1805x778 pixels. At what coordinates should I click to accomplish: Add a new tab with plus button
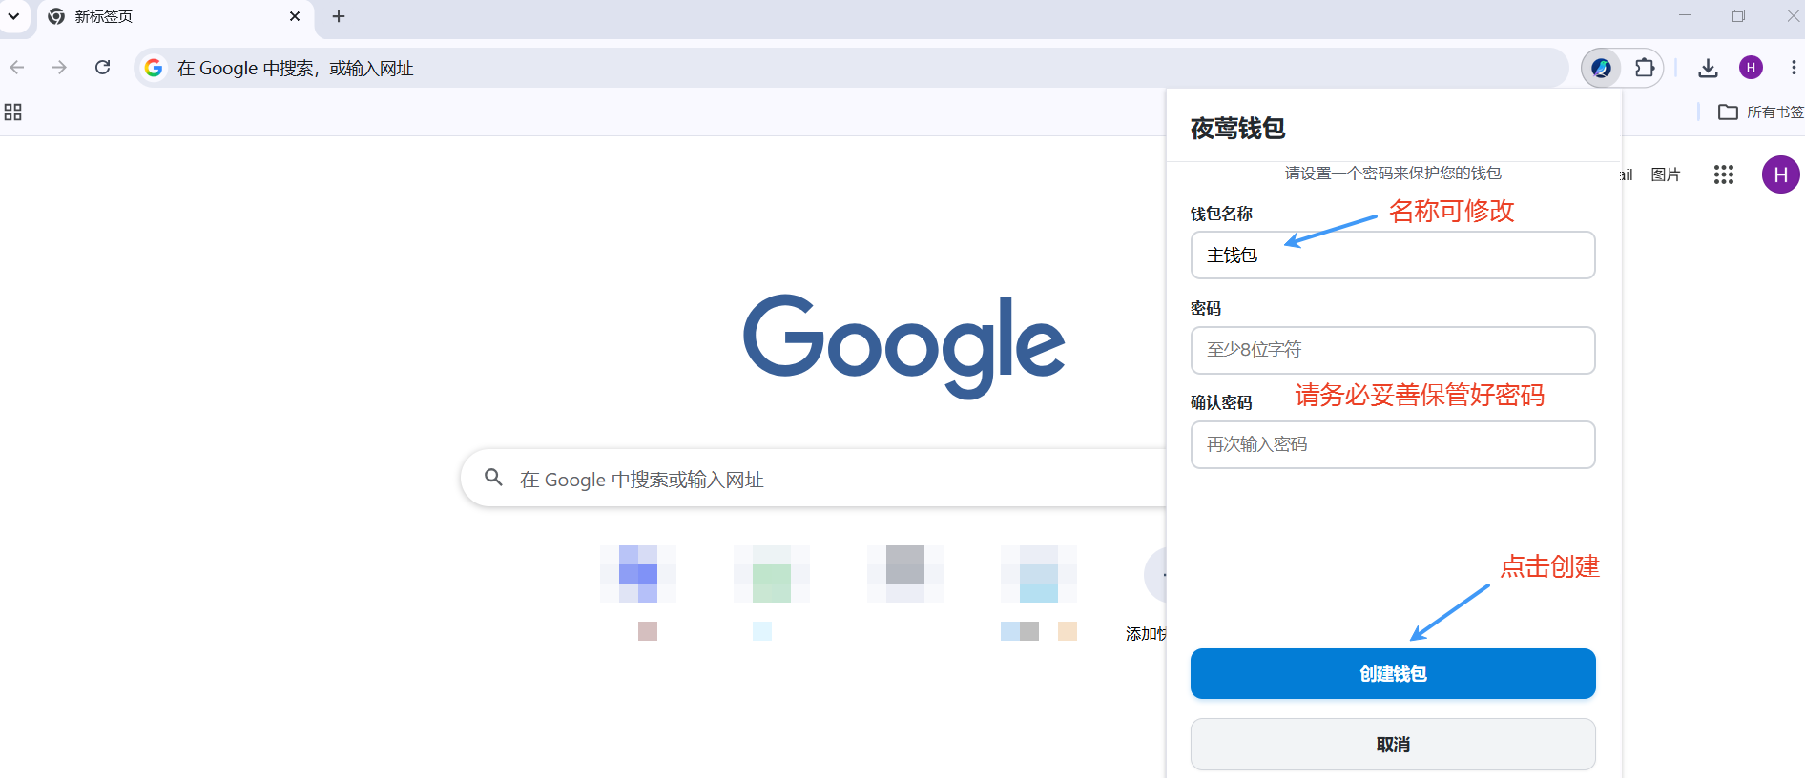[338, 16]
